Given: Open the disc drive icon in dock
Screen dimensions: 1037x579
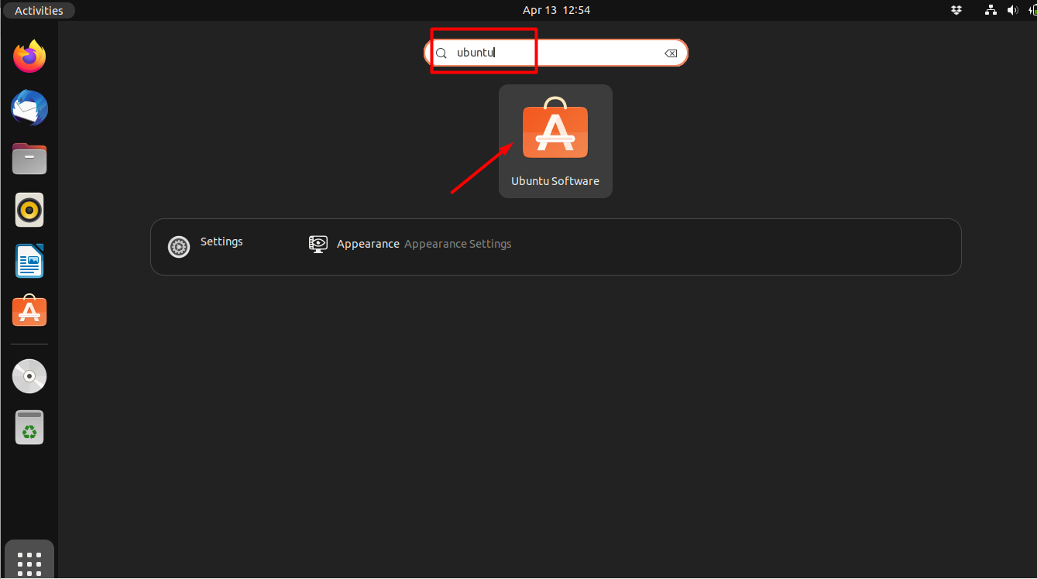Looking at the screenshot, I should coord(29,377).
